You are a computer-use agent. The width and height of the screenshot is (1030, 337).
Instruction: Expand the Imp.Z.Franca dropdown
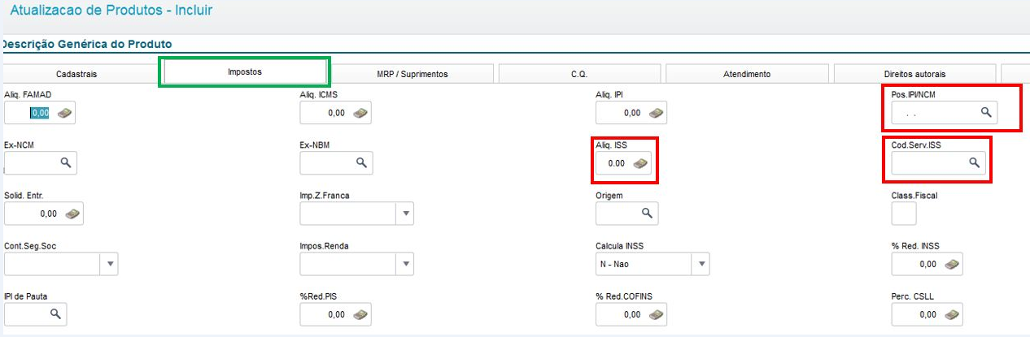click(x=405, y=214)
